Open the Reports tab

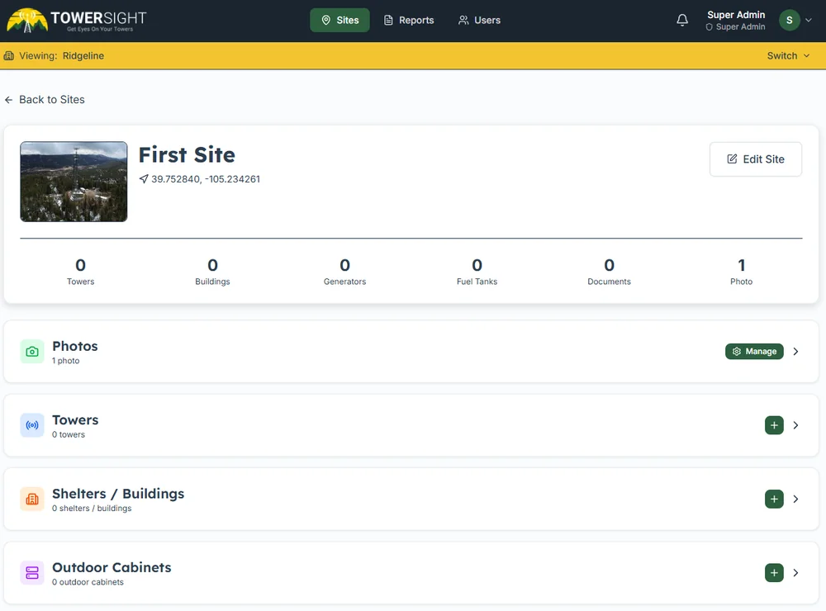click(x=409, y=20)
